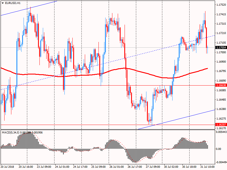Click the 30 Jul 02:00 time label

click(x=171, y=167)
